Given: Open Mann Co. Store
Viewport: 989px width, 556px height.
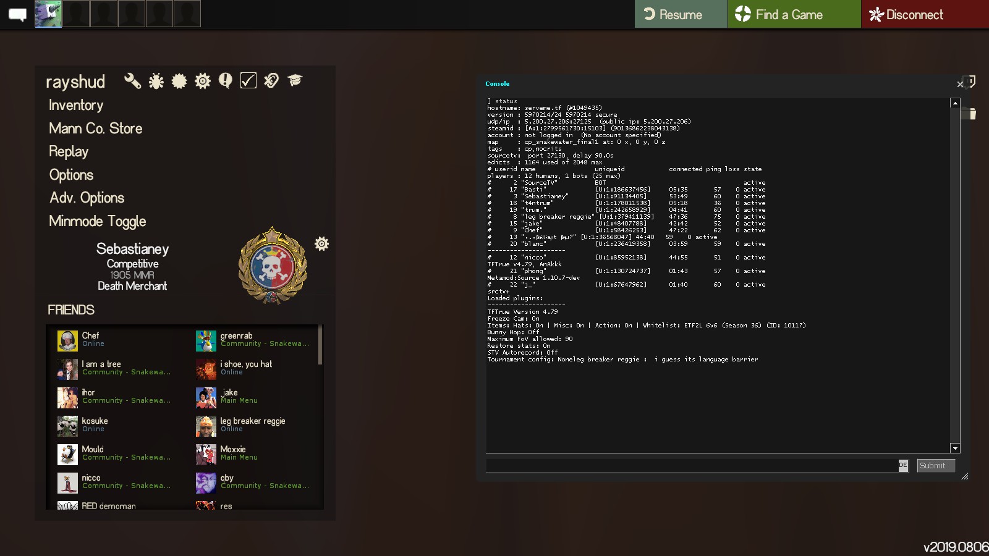Looking at the screenshot, I should coord(96,128).
